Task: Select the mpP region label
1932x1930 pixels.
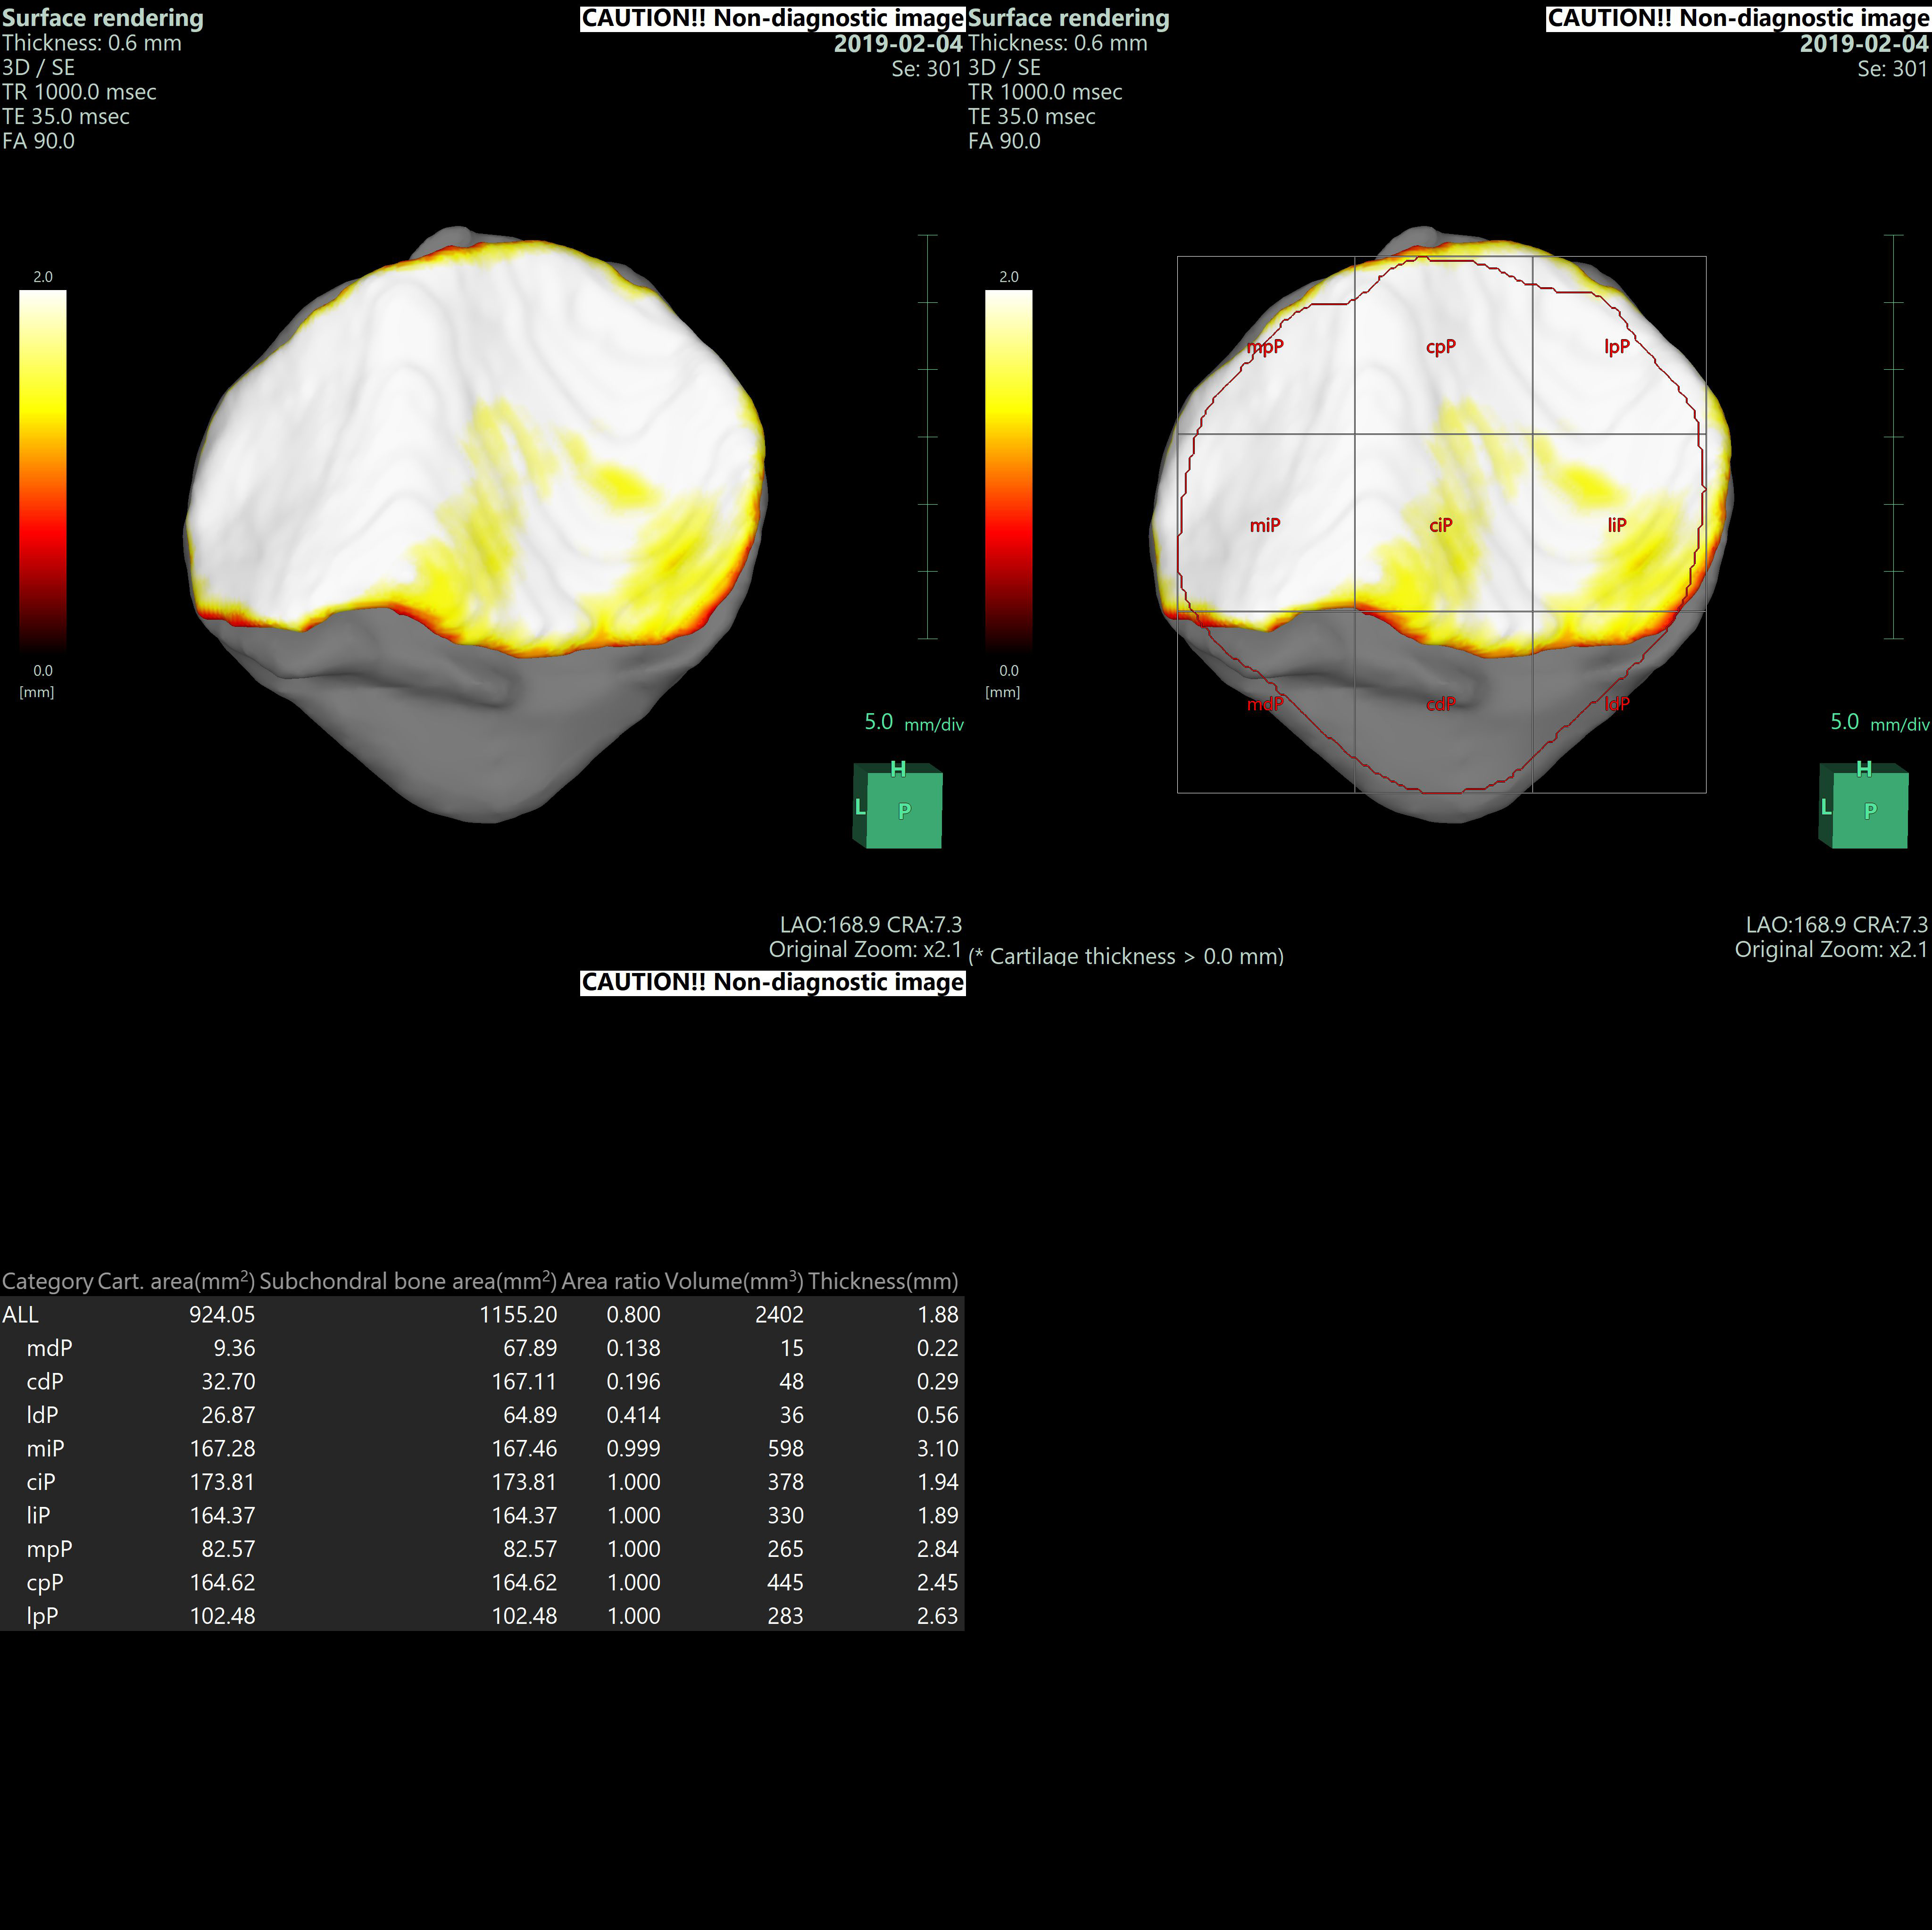Action: tap(1265, 347)
